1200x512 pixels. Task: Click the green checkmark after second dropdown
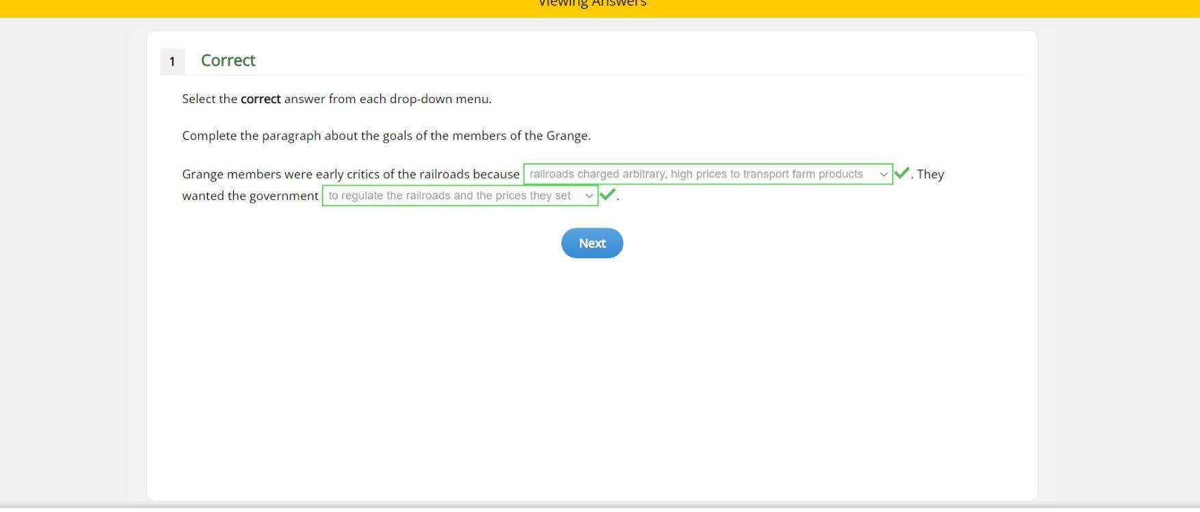(x=607, y=195)
